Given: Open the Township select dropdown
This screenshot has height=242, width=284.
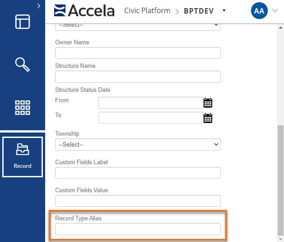Looking at the screenshot, I should click(138, 145).
